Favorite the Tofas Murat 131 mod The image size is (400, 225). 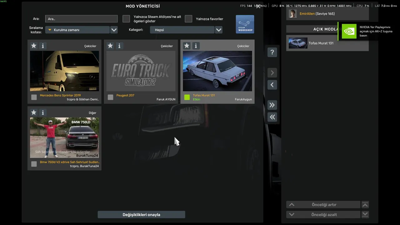(187, 46)
